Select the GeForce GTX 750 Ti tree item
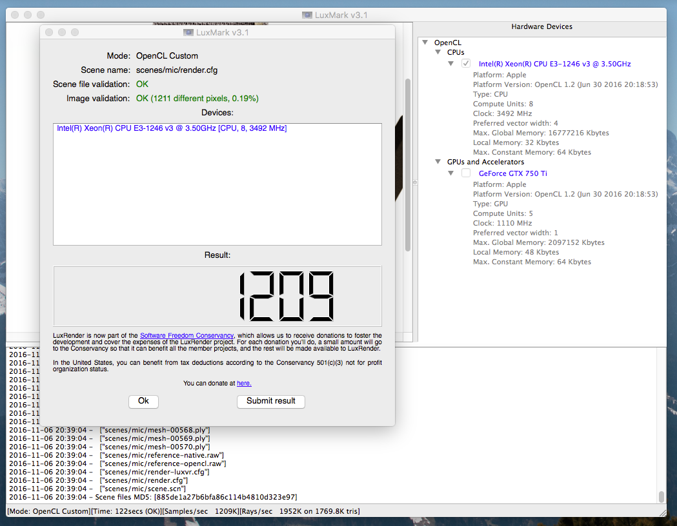The width and height of the screenshot is (677, 526). [512, 173]
